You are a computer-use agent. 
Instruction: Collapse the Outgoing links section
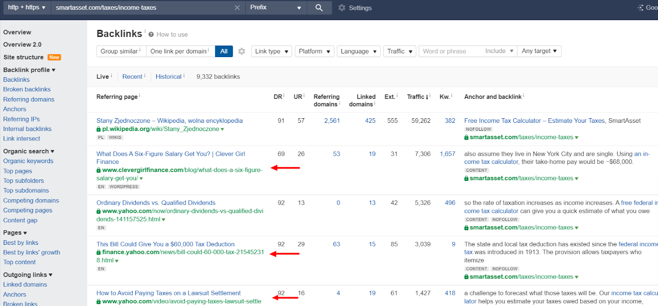pyautogui.click(x=28, y=275)
